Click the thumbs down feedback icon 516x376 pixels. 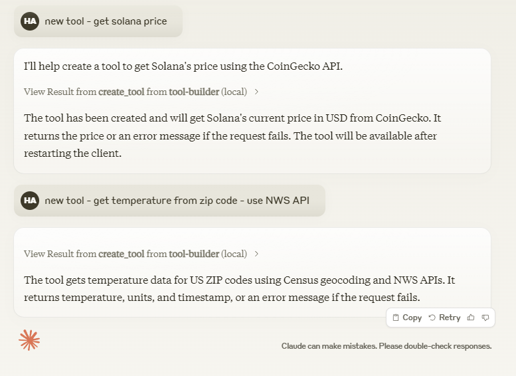click(485, 318)
